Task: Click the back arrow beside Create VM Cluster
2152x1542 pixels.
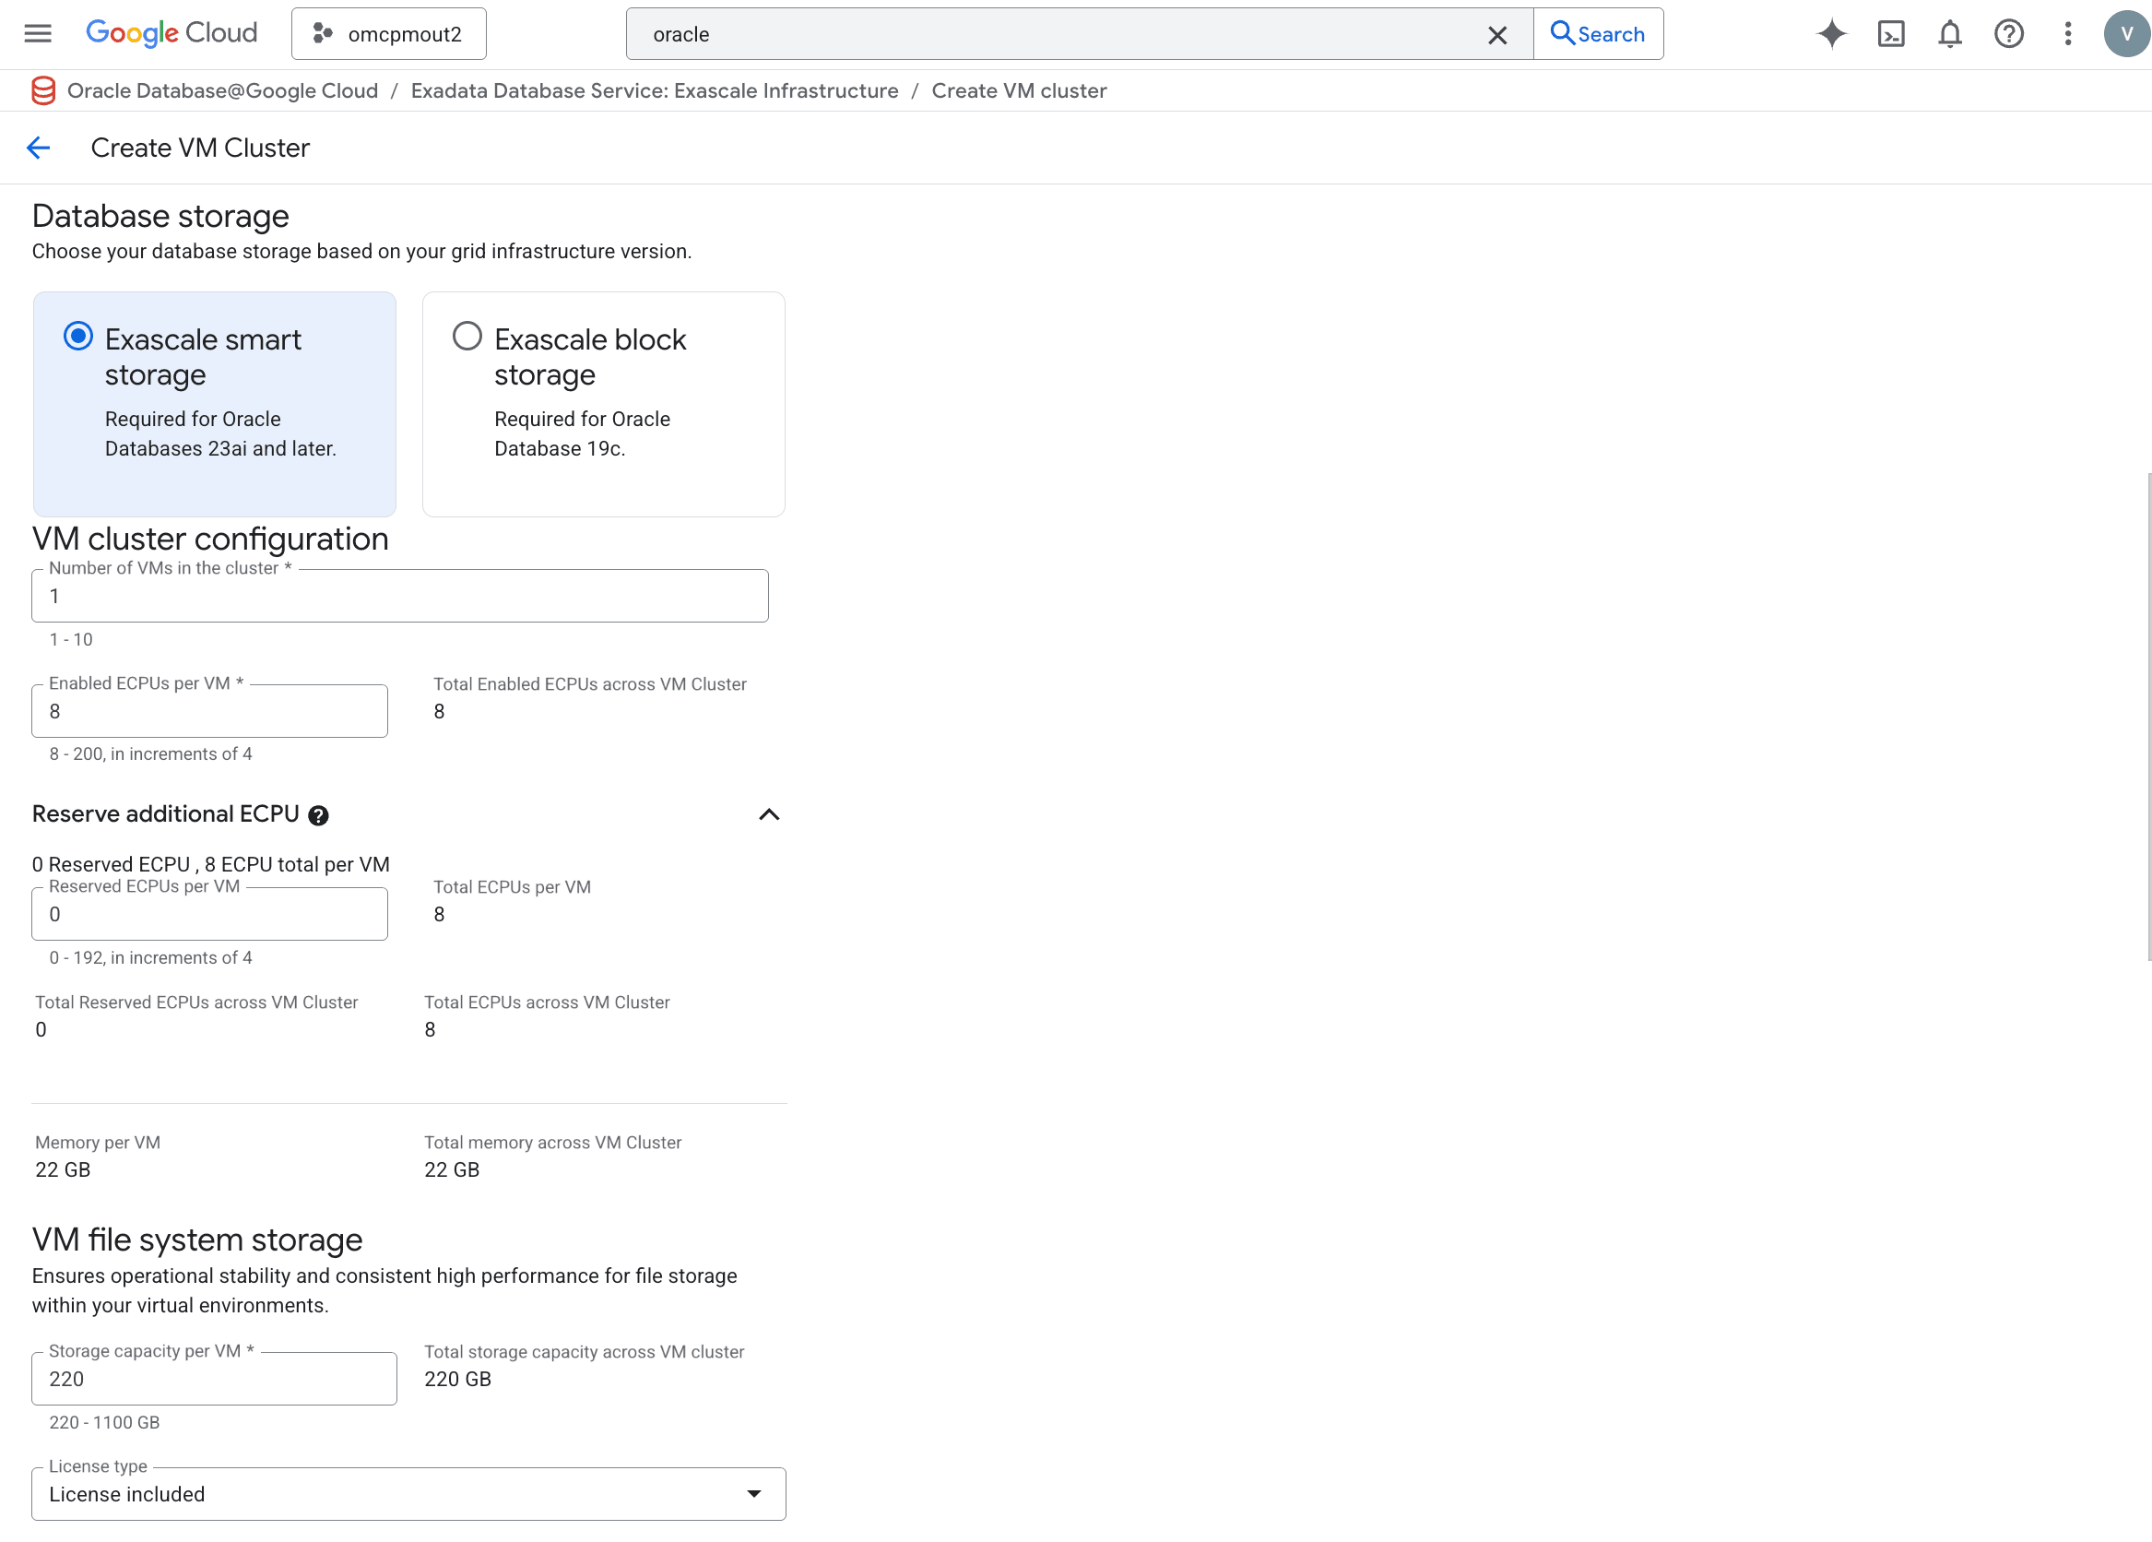Action: coord(38,148)
